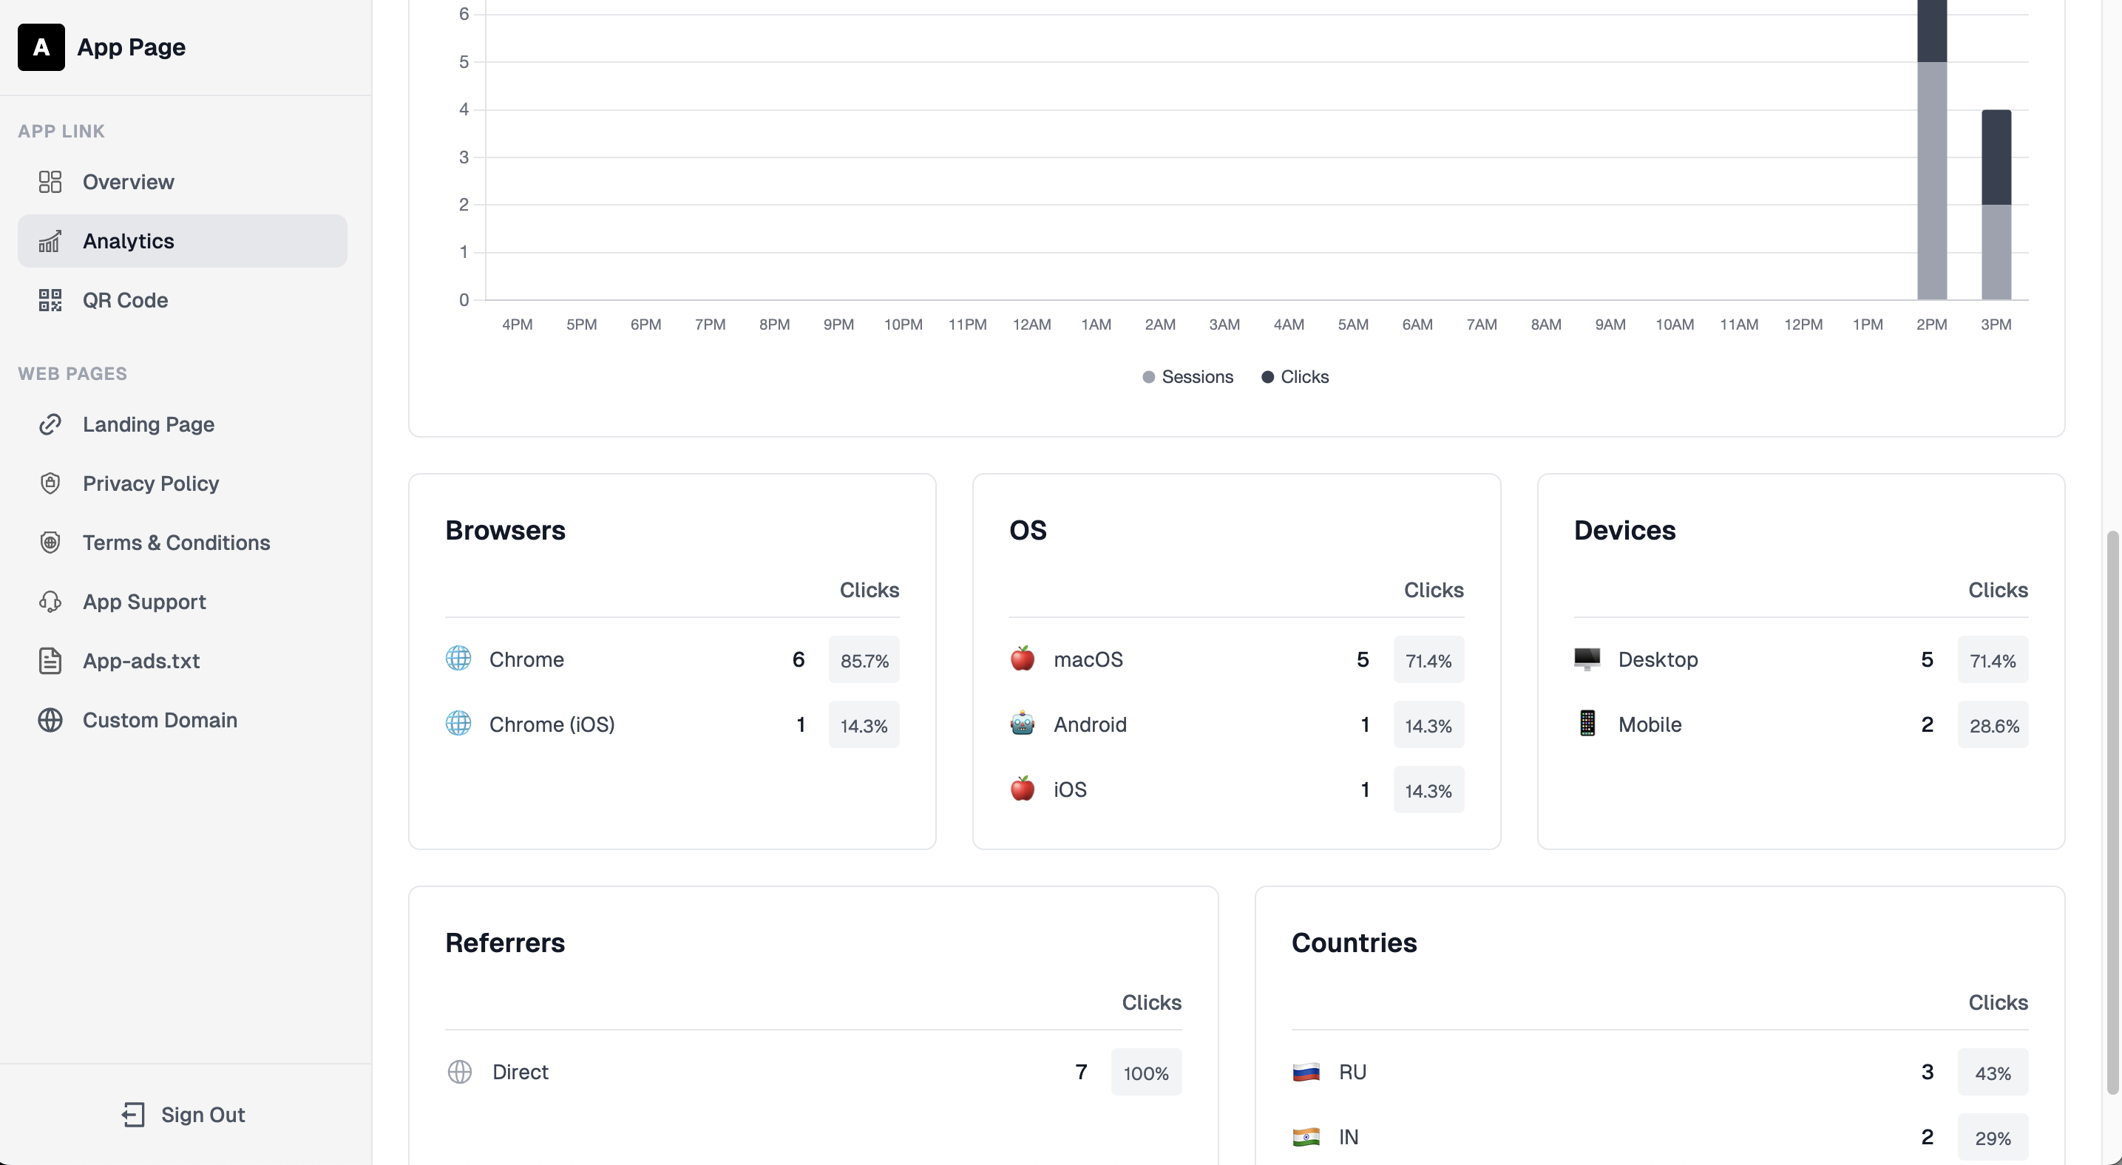Click the QR Code icon in sidebar

click(x=50, y=301)
